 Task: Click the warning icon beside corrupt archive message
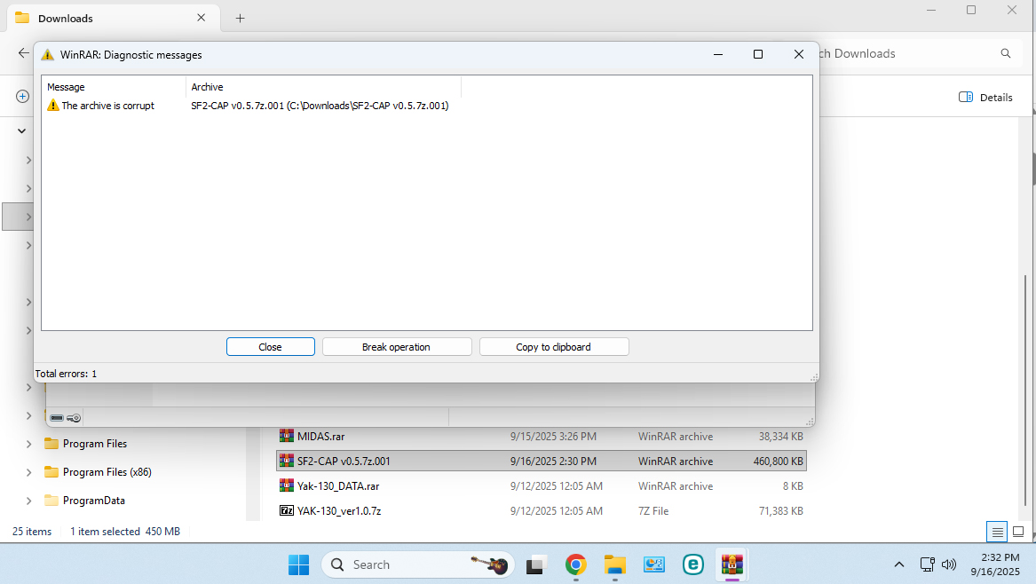53,106
